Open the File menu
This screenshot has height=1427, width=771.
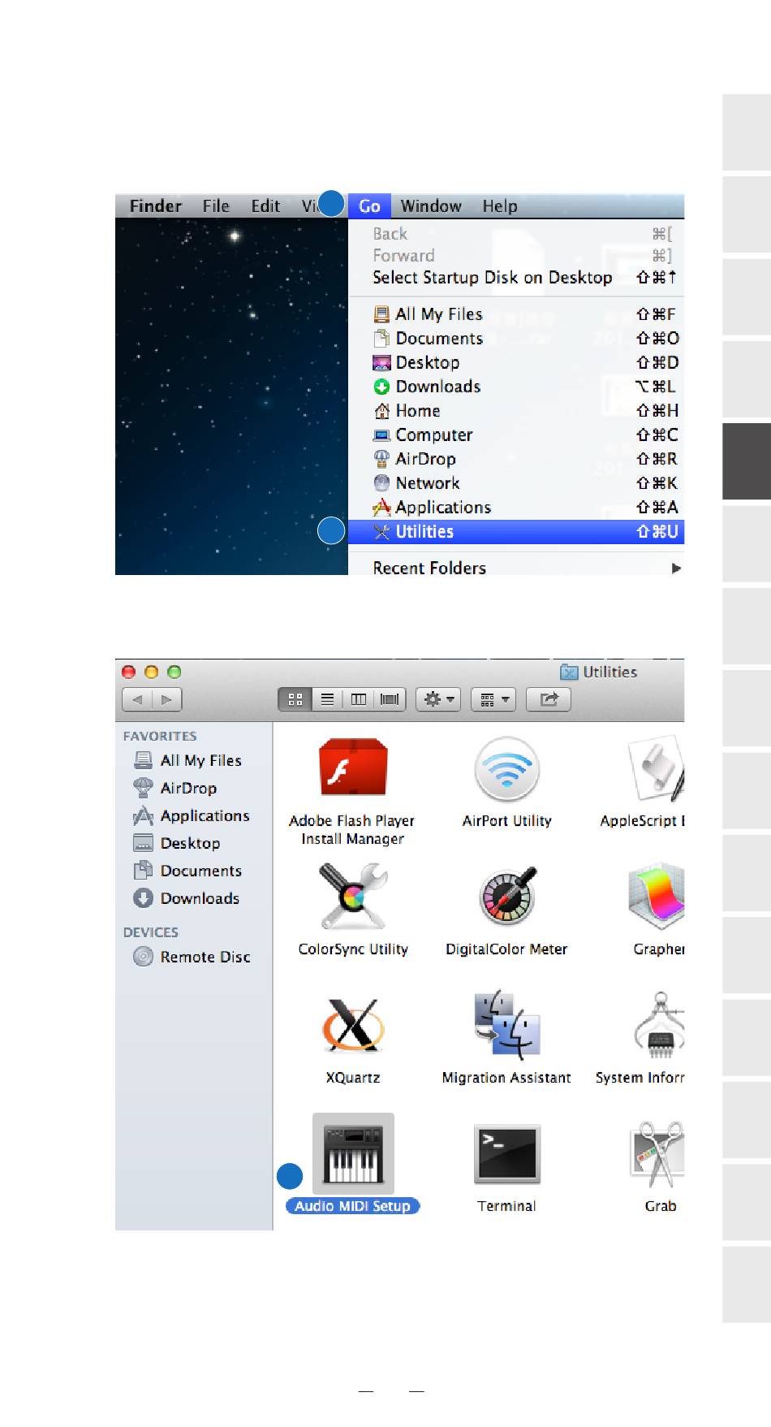216,206
